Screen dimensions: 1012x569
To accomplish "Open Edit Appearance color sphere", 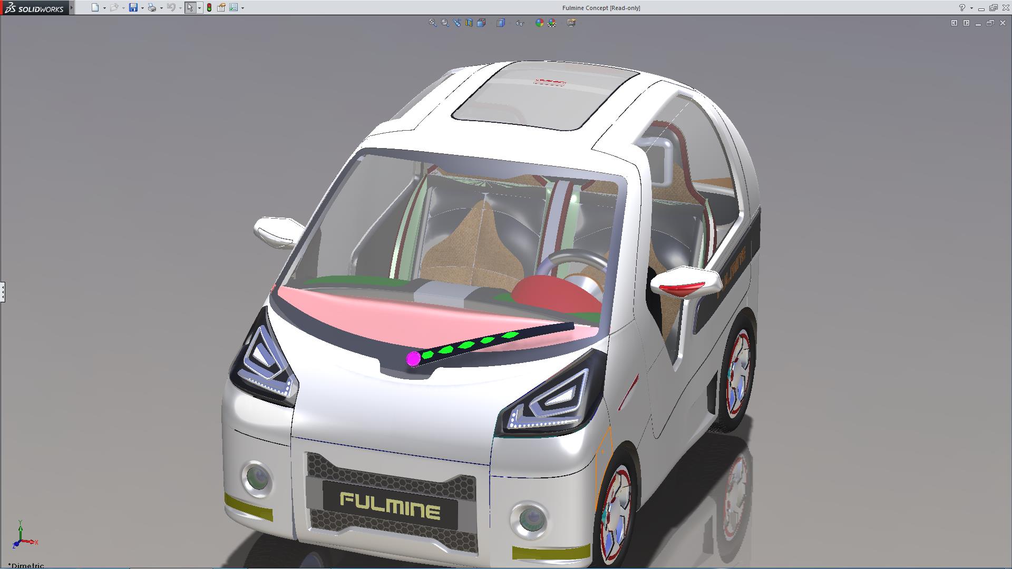I will click(539, 23).
